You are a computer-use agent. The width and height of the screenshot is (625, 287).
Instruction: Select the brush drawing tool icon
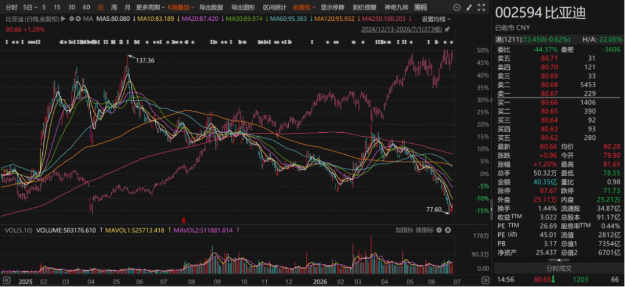(x=469, y=7)
